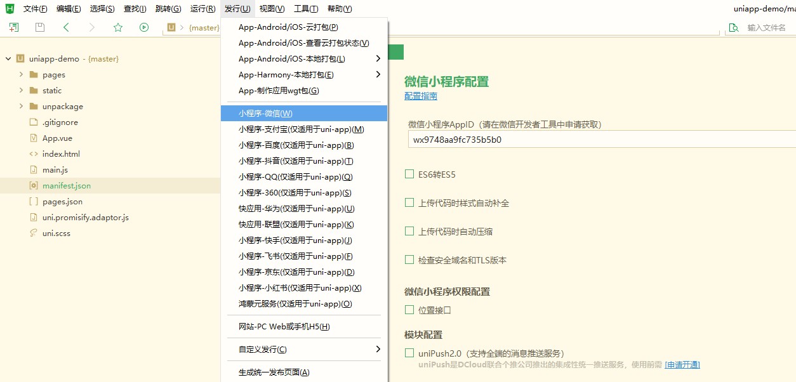Click the manifest.json file icon

pos(34,186)
